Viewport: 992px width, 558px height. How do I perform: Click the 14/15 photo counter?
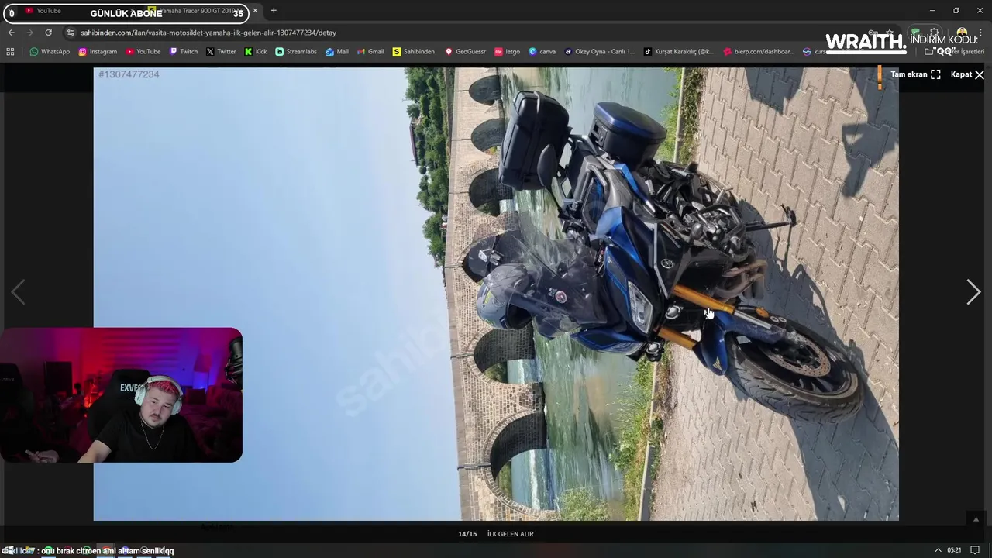(467, 534)
